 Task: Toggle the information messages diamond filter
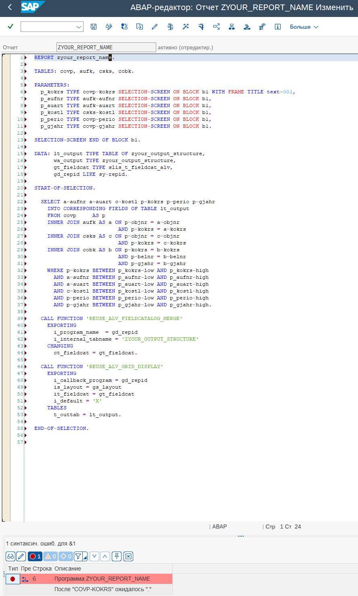click(x=66, y=556)
